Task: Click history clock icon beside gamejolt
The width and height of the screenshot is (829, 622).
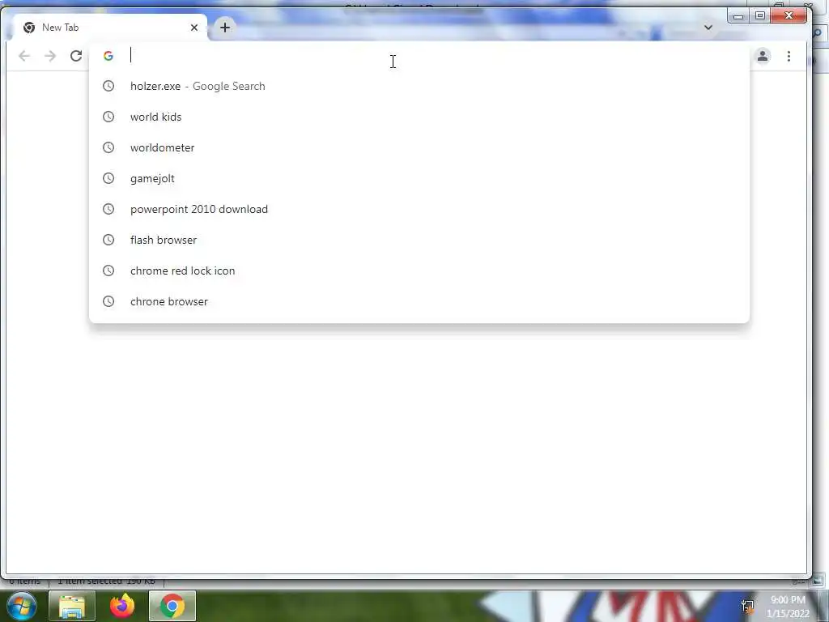Action: [108, 178]
